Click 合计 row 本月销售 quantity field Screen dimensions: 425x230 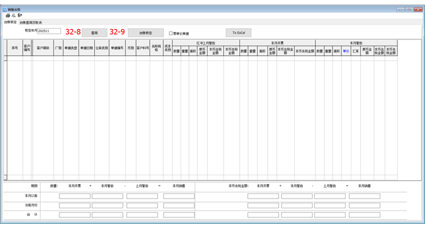click(x=179, y=215)
